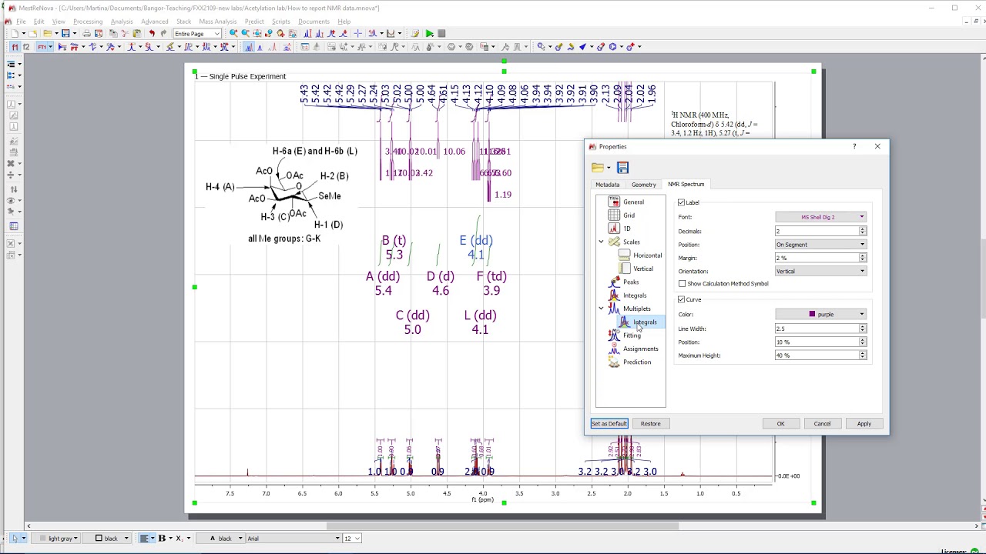Create a new document with the toolbar icon

click(15, 34)
